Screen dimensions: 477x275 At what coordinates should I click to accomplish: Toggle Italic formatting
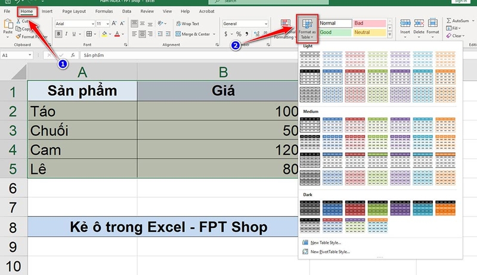(66, 34)
